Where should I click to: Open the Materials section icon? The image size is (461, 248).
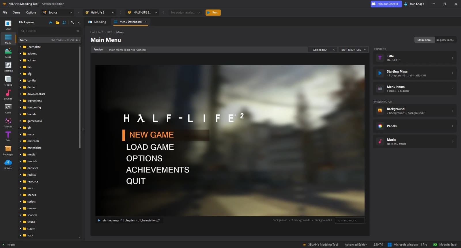tap(8, 67)
